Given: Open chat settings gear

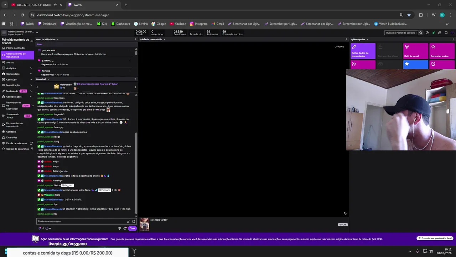Looking at the screenshot, I should coord(125,228).
